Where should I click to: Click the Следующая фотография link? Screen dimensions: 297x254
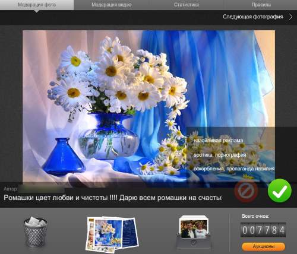point(253,17)
